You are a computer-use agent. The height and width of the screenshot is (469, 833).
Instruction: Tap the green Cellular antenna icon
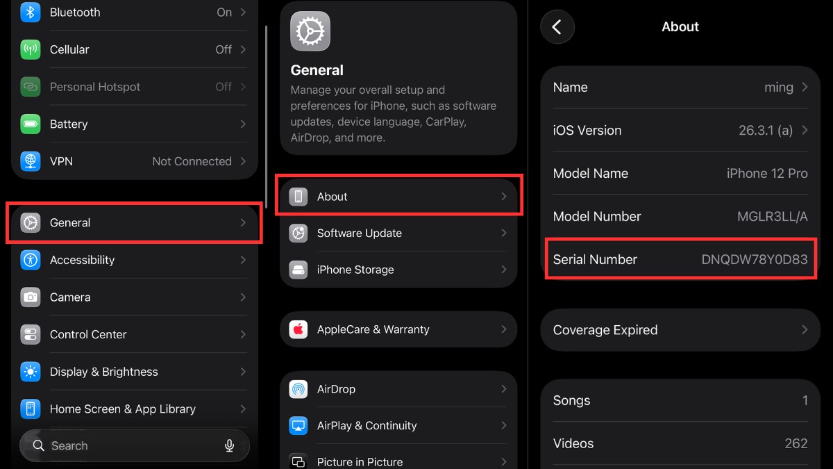coord(31,49)
